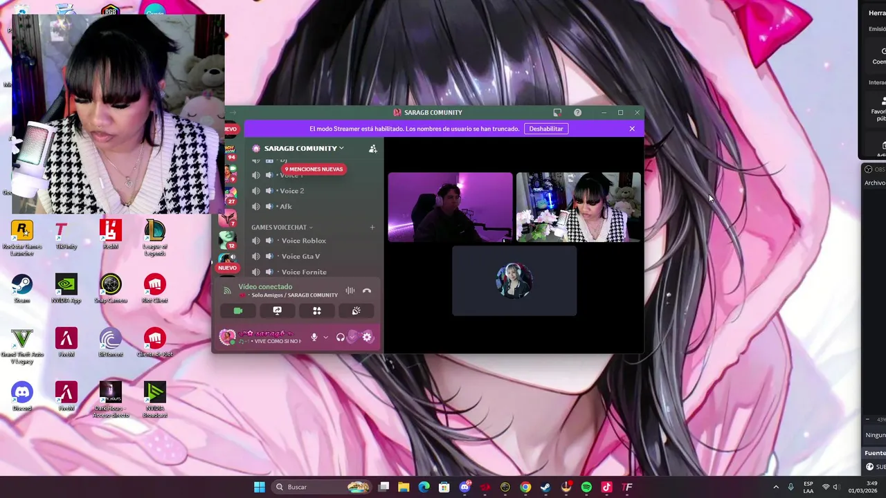The width and height of the screenshot is (886, 498).
Task: Click voice connection signal icon
Action: pos(227,290)
